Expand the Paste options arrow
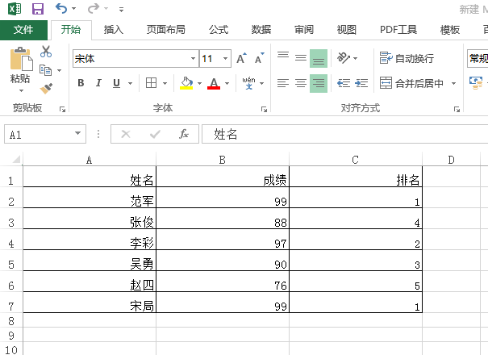 click(x=21, y=90)
